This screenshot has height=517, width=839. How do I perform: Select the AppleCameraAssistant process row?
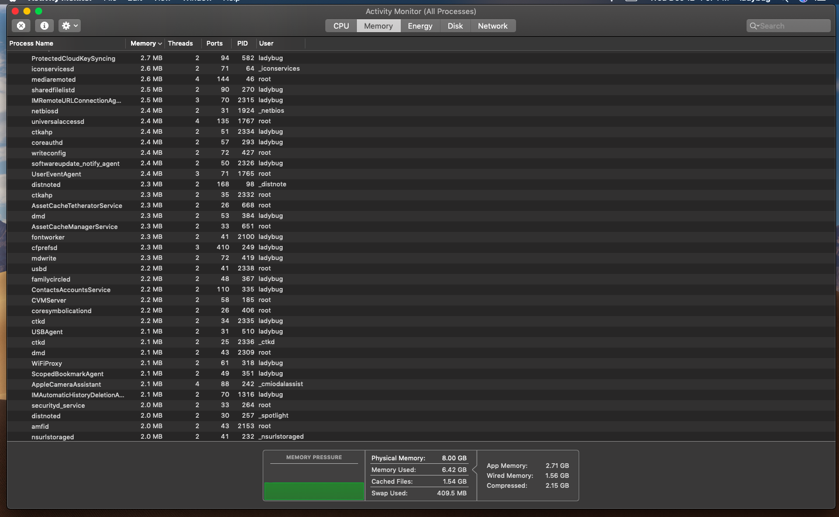tap(421, 384)
